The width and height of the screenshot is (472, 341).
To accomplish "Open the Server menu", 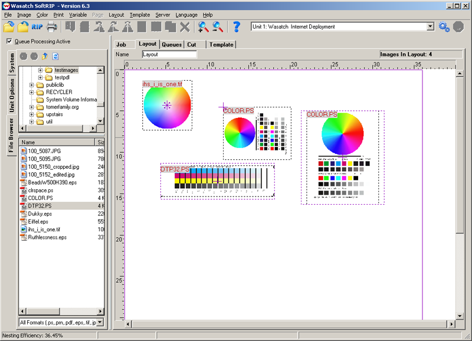I will (163, 15).
